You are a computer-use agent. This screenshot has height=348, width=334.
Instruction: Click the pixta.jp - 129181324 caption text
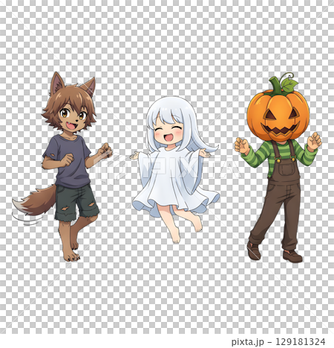278,342
